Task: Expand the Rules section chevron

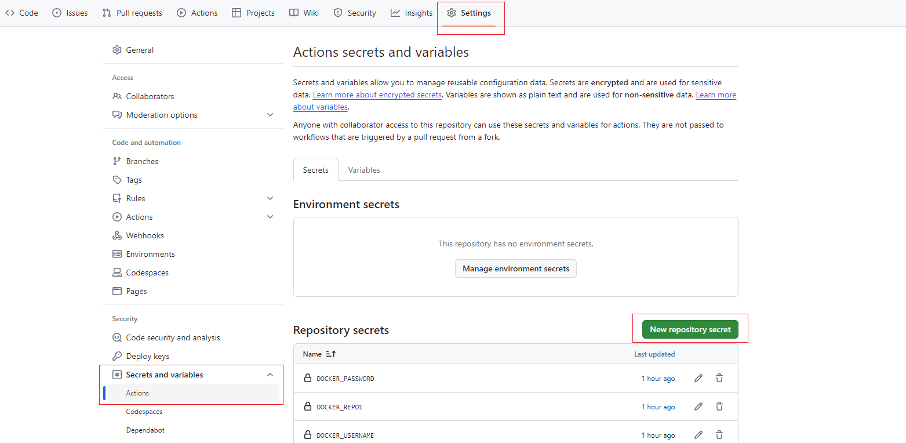Action: tap(270, 198)
